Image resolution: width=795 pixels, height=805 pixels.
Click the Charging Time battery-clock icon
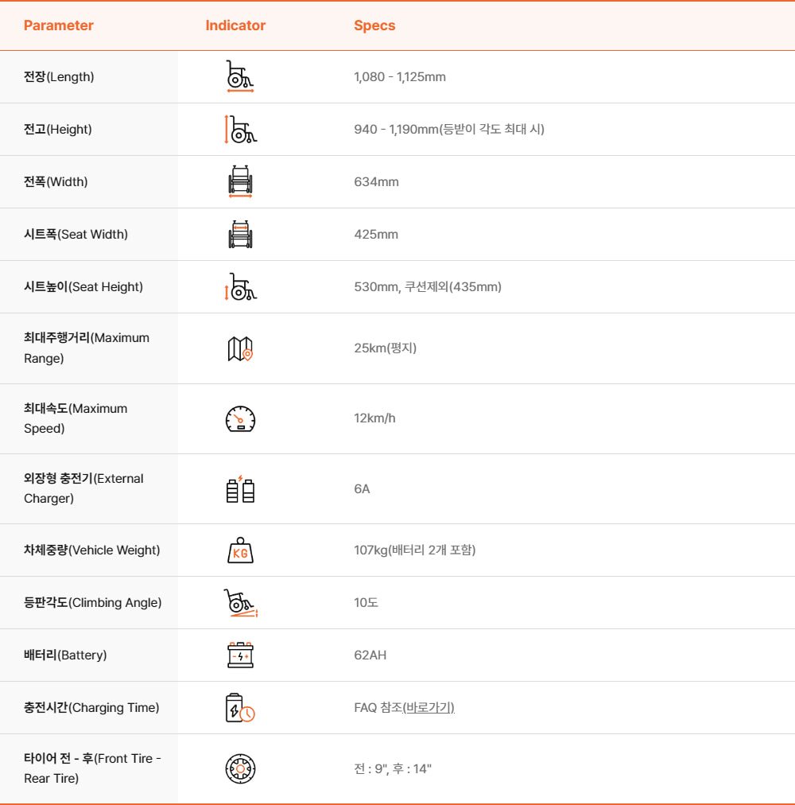pos(240,707)
